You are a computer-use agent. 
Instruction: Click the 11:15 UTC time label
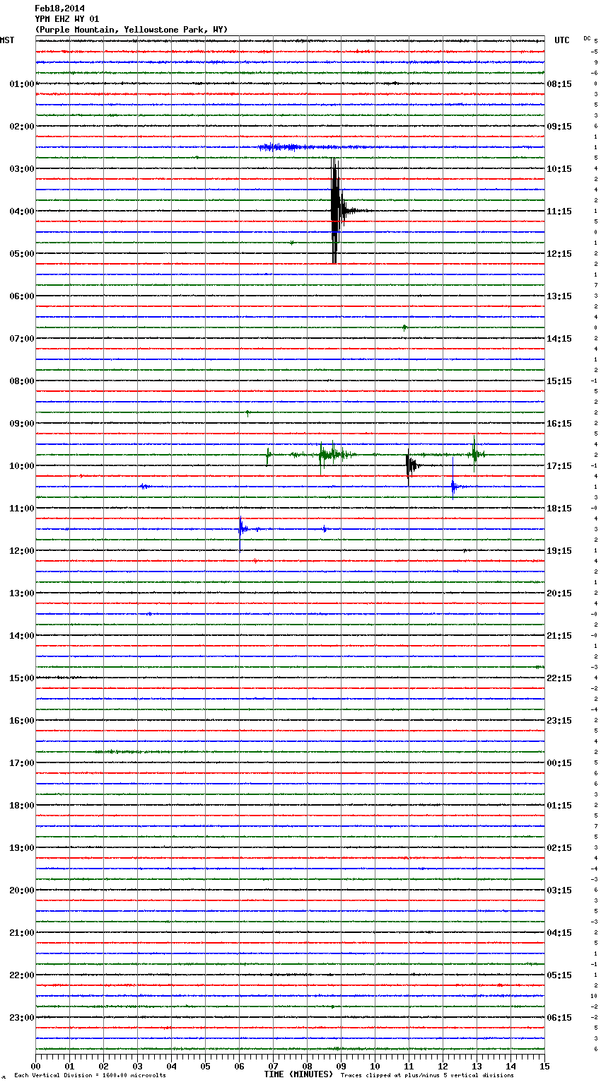pyautogui.click(x=559, y=211)
